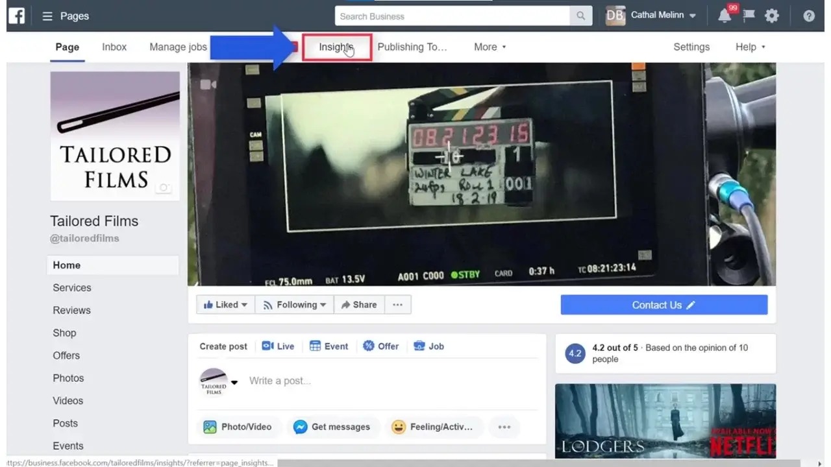The image size is (831, 467).
Task: Open the Publishing Tools tab
Action: pyautogui.click(x=412, y=47)
